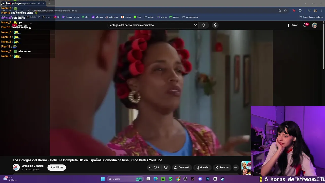Bookmark this page with the star icon
The height and width of the screenshot is (183, 325).
[x=285, y=11]
